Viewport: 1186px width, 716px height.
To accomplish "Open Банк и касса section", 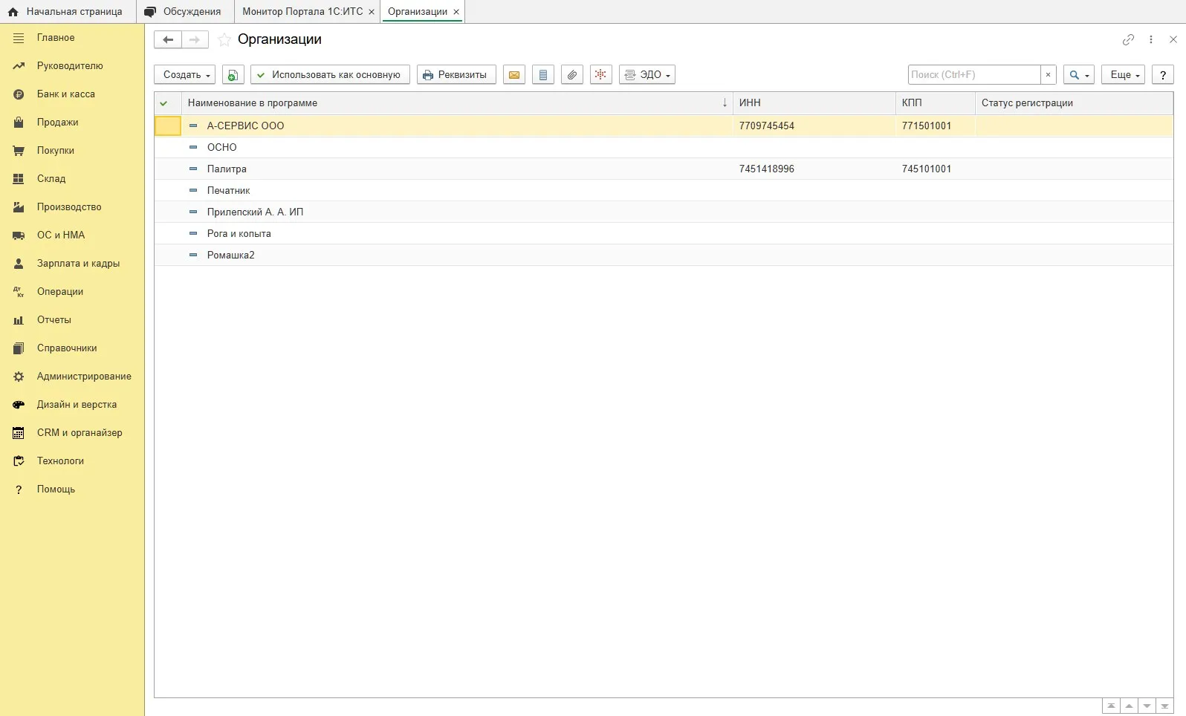I will (x=66, y=94).
